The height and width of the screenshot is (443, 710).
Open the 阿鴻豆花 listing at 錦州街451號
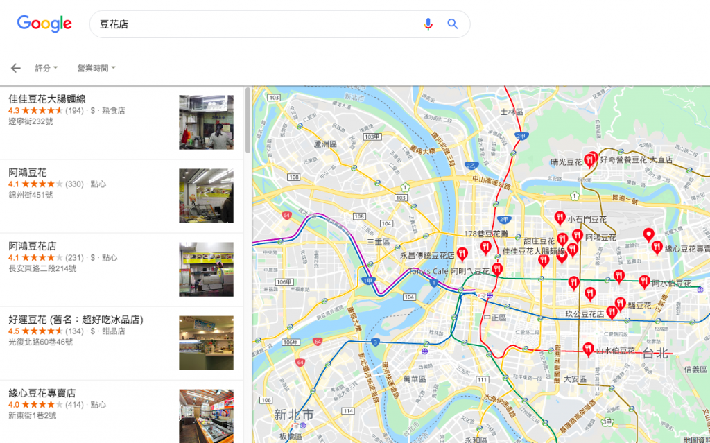(28, 173)
